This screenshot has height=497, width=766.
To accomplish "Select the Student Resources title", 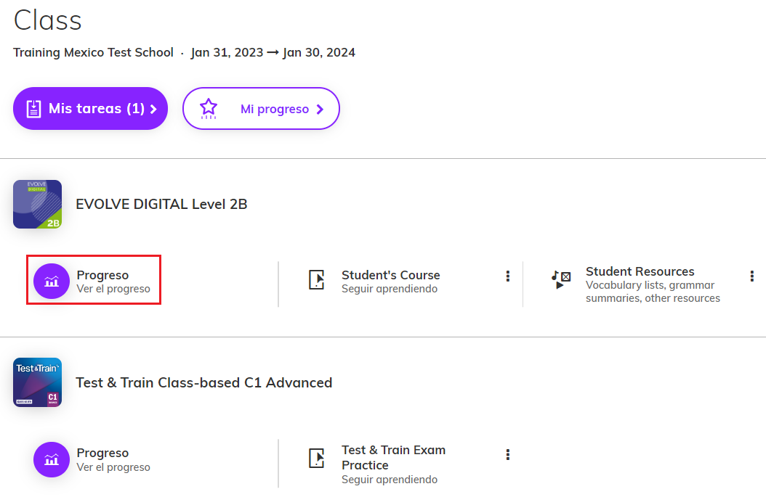I will point(640,271).
